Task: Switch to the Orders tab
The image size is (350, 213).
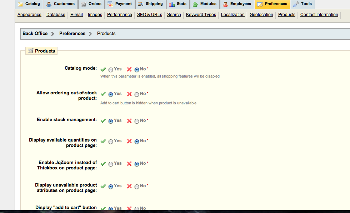Action: click(91, 4)
